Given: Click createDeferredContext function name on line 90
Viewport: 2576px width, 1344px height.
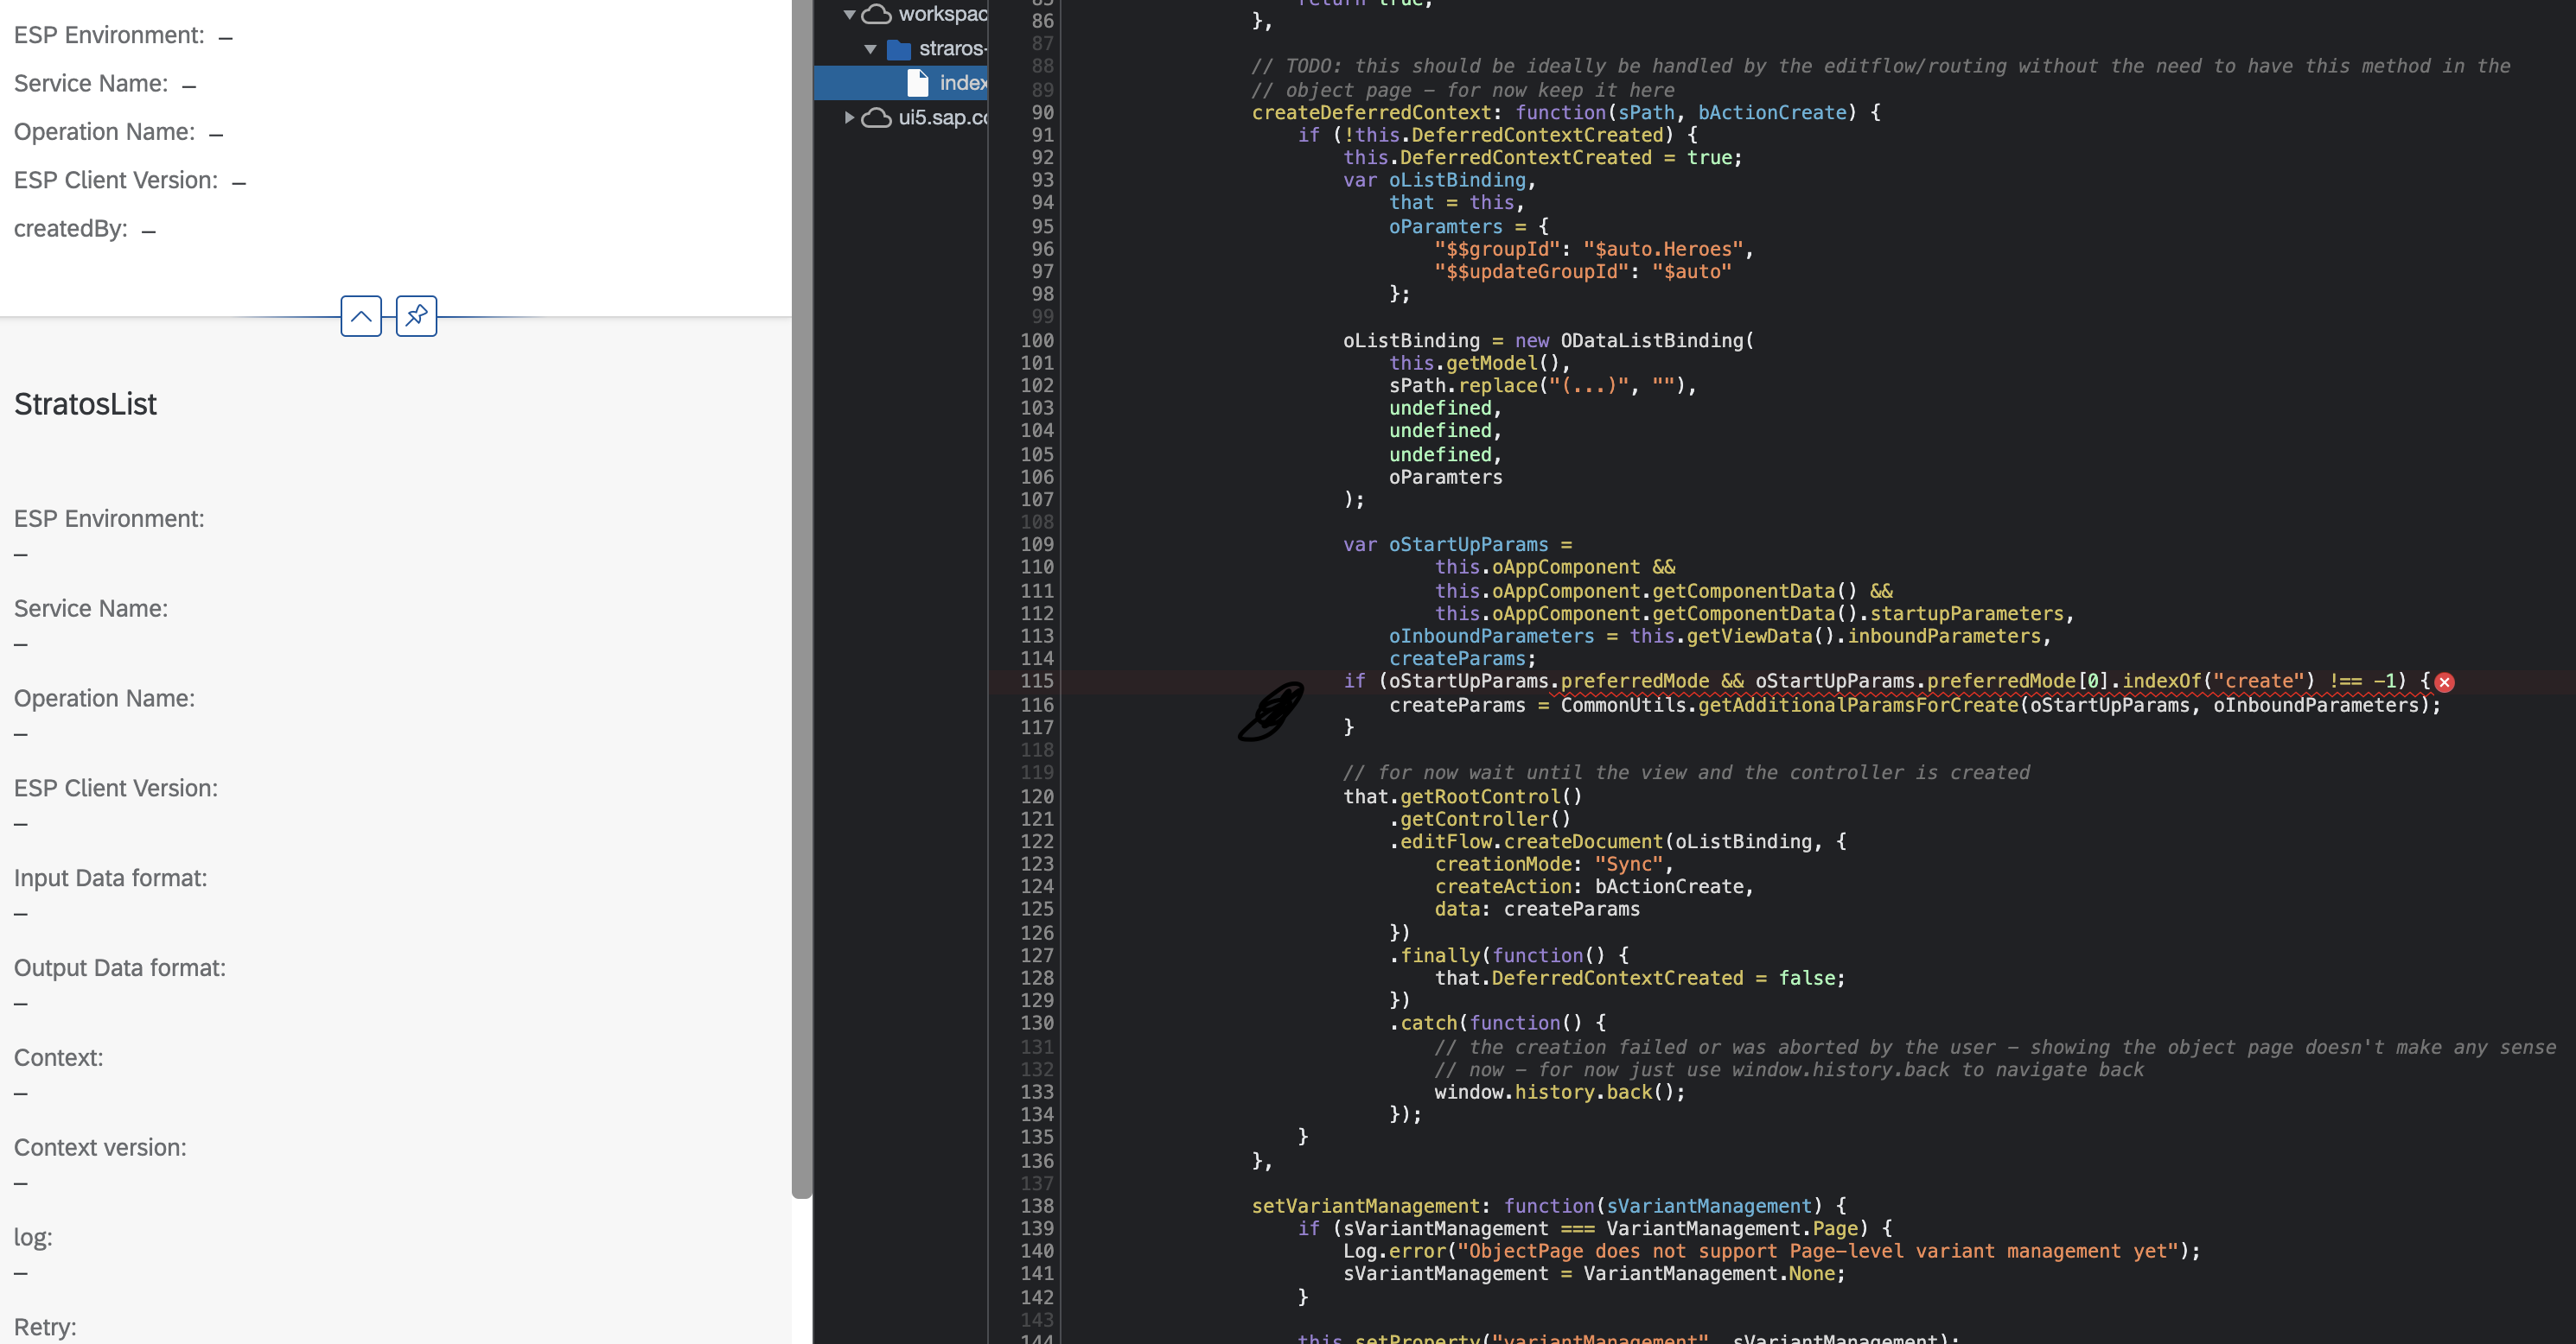Looking at the screenshot, I should point(1371,113).
